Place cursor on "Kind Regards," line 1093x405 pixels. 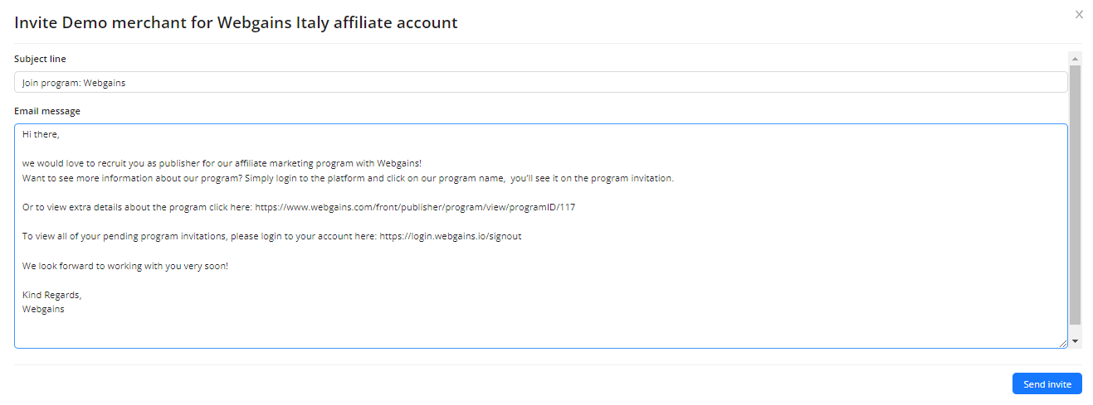[x=52, y=296]
